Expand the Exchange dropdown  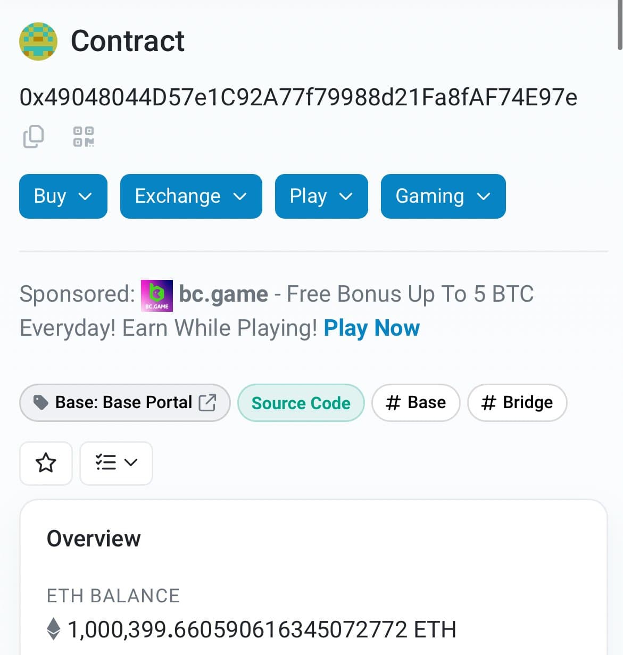191,196
